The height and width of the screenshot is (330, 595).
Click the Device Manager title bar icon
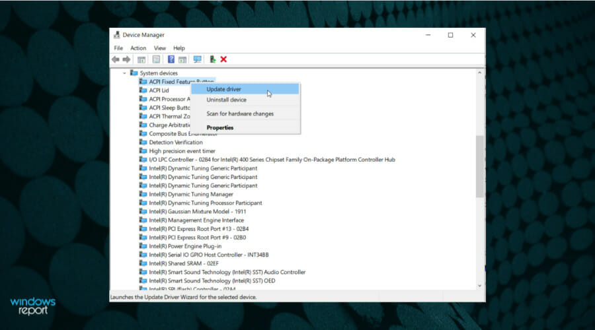coord(116,35)
